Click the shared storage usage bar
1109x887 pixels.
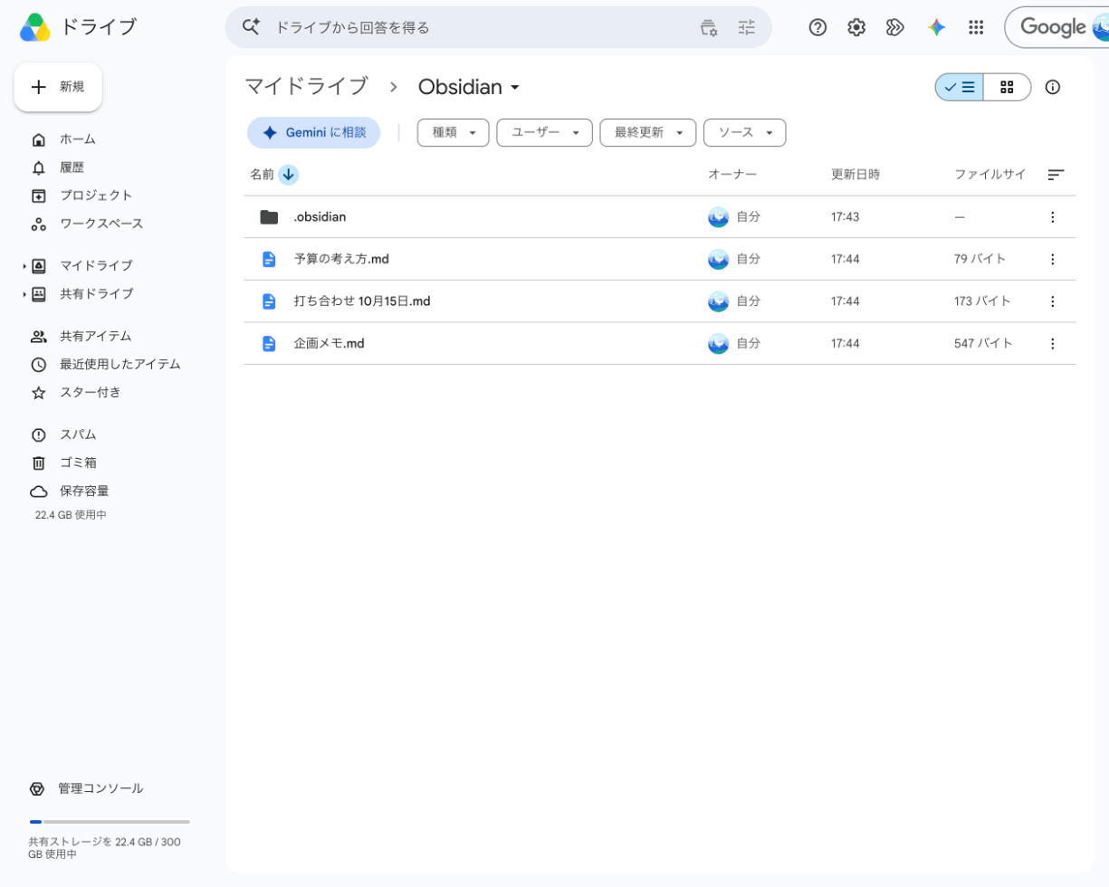pyautogui.click(x=110, y=822)
